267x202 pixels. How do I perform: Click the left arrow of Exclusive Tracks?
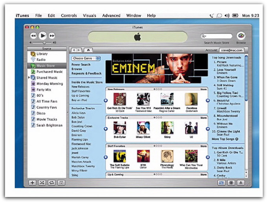pos(106,129)
